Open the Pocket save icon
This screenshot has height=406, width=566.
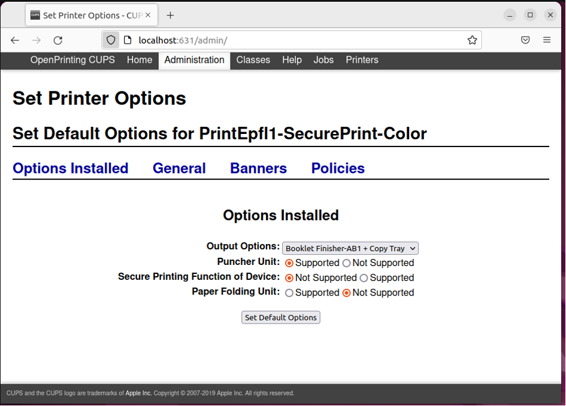pyautogui.click(x=525, y=40)
